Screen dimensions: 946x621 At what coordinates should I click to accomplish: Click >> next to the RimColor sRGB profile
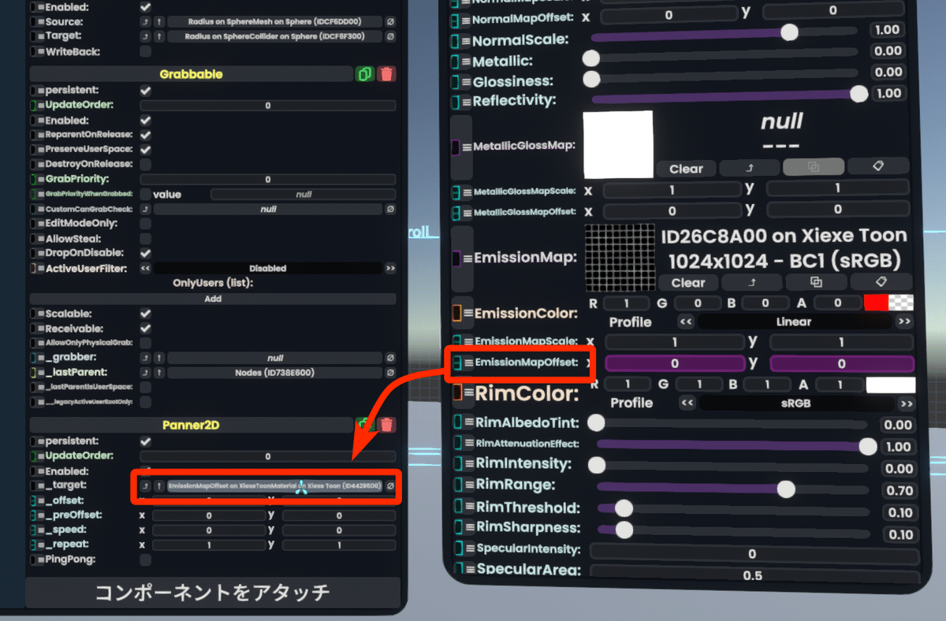[905, 403]
